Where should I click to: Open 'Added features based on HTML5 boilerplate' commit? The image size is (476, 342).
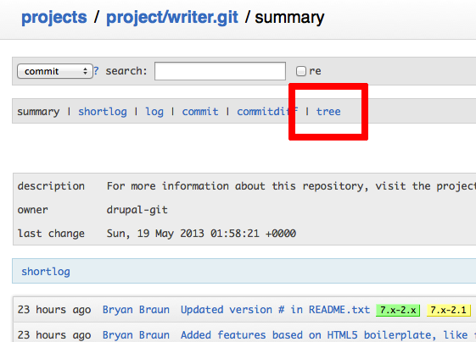pos(328,335)
